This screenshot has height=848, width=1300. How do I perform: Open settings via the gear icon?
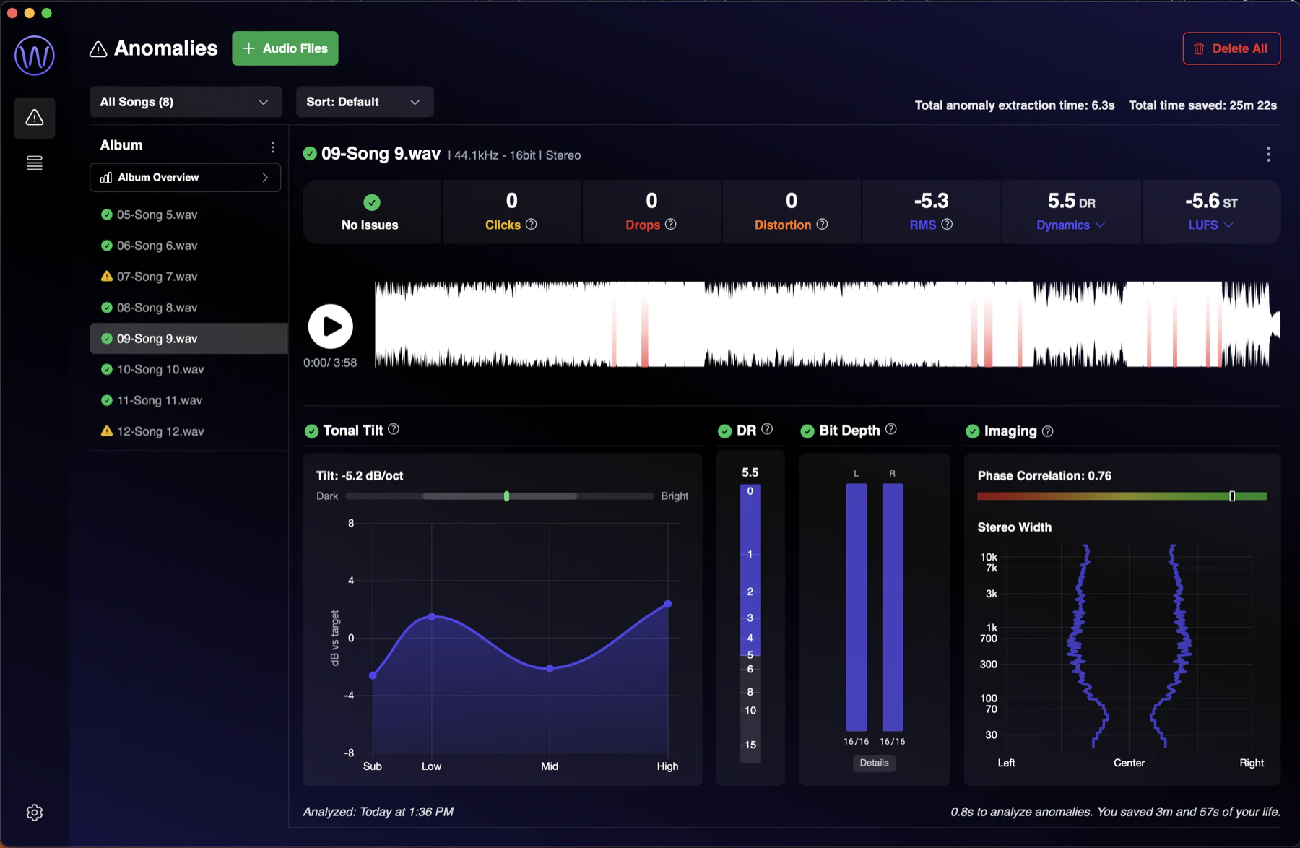34,813
